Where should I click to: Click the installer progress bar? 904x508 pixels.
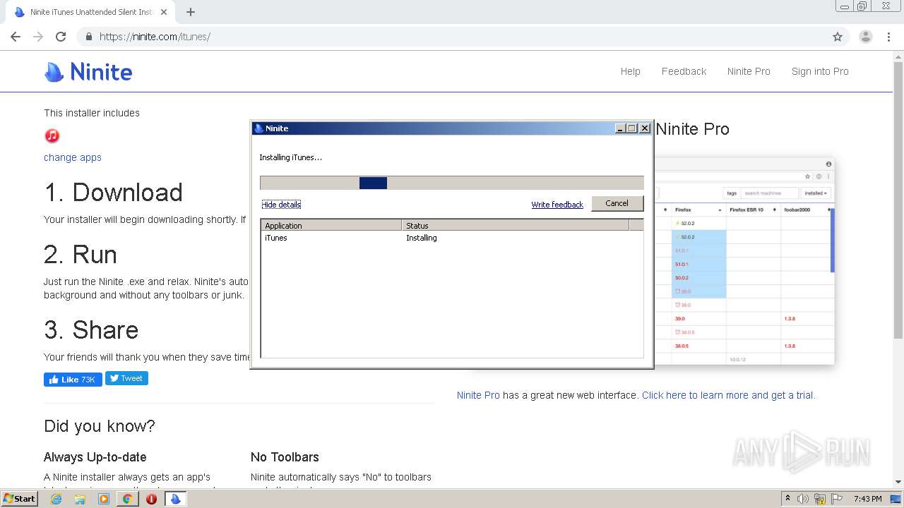click(452, 183)
